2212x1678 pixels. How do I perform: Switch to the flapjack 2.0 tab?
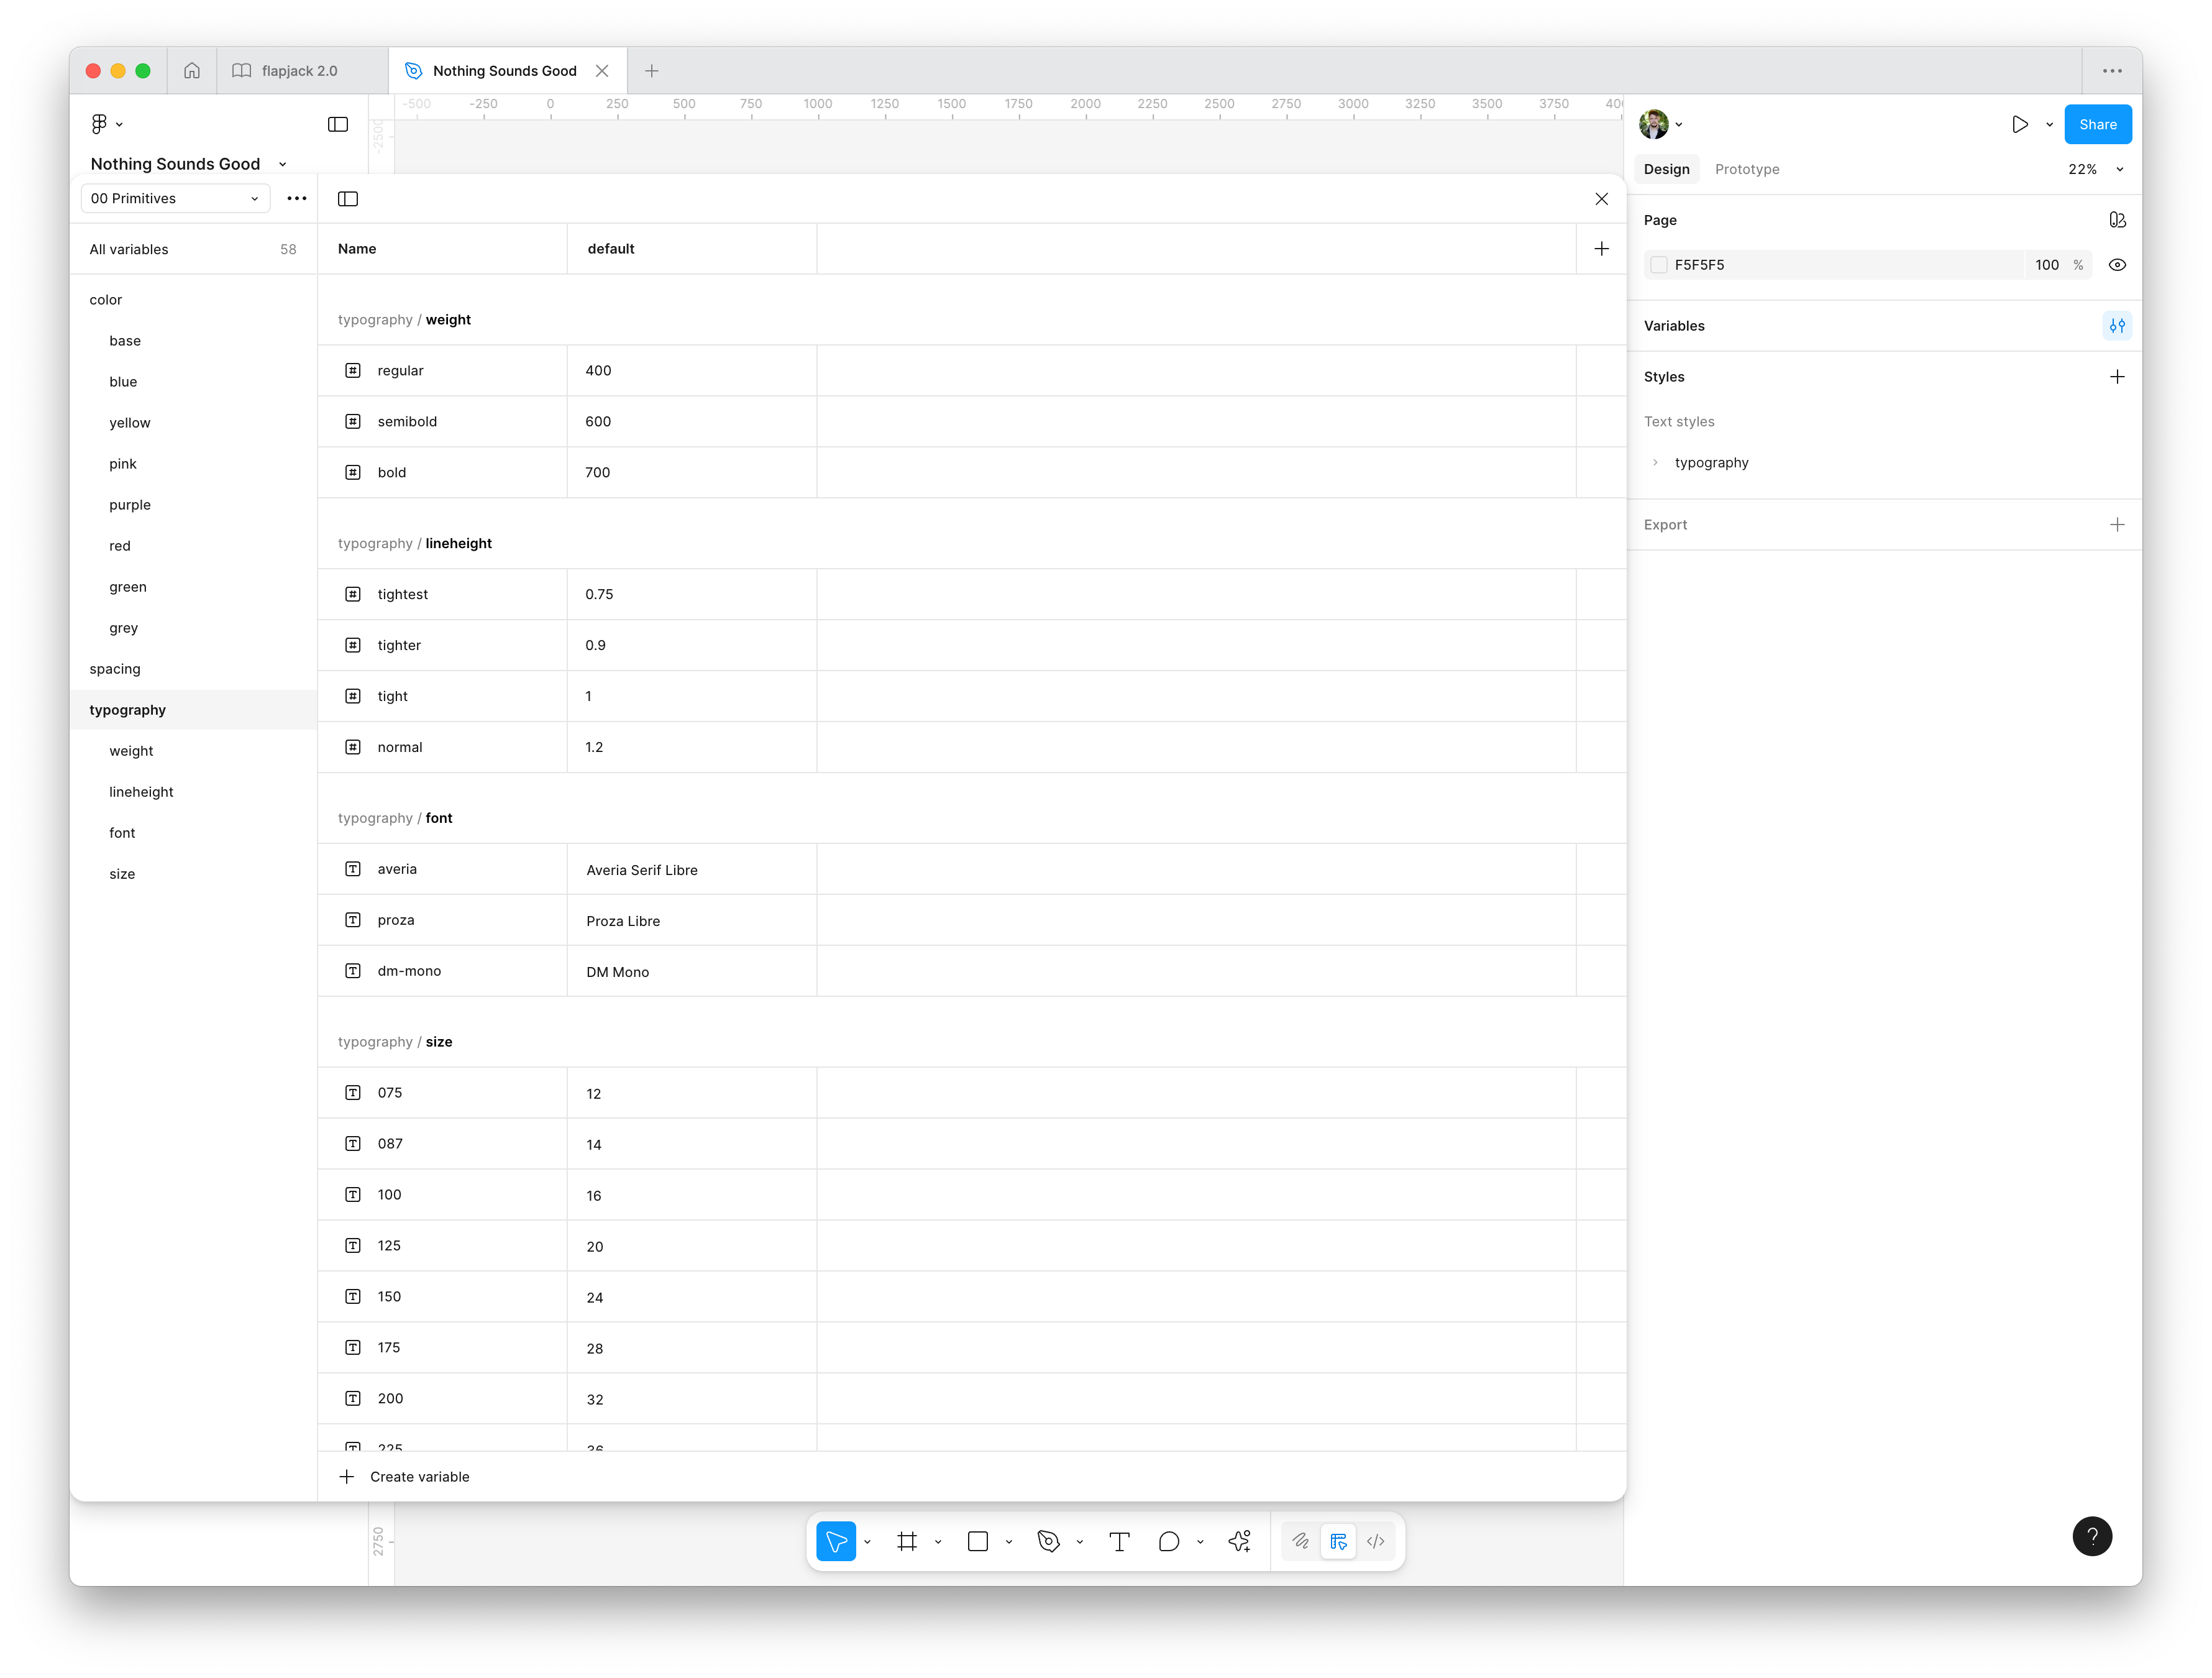299,70
